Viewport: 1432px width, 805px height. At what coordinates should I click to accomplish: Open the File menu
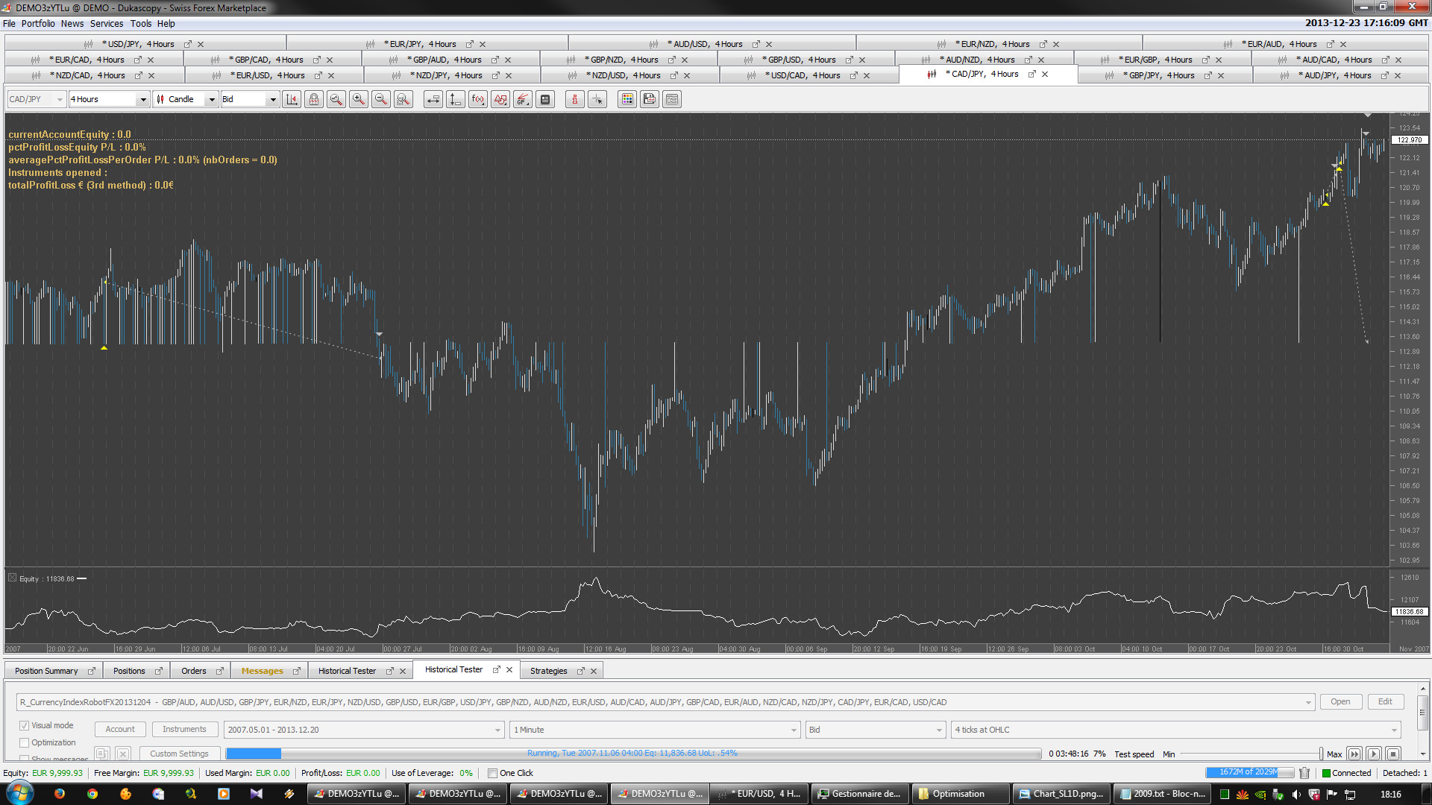coord(9,23)
